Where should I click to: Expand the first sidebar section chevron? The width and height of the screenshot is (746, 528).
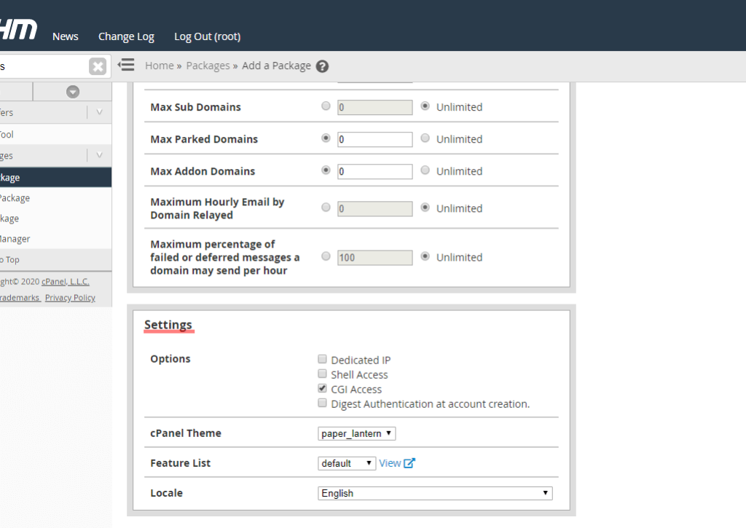99,112
